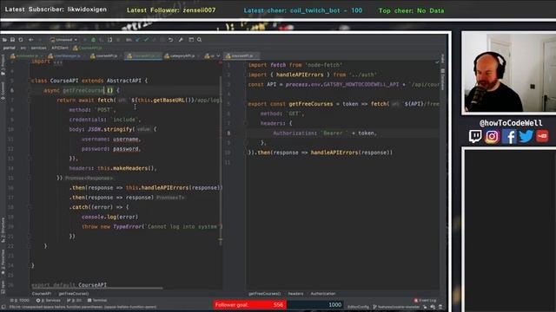Show hidden tabs dropdown in left editor
The image size is (556, 312).
218,55
